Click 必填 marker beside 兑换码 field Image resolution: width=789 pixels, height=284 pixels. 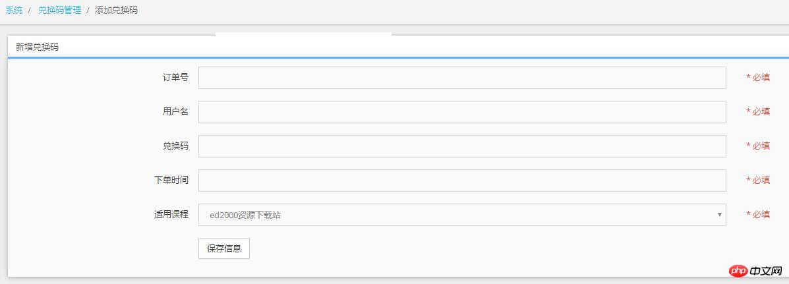pos(758,146)
